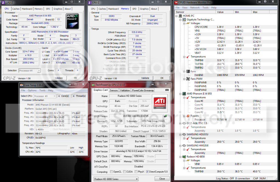Click the AMD Phenom II processor logo
The height and width of the screenshot is (182, 280).
coord(72,21)
